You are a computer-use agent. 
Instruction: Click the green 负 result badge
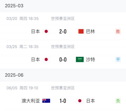(x=118, y=101)
